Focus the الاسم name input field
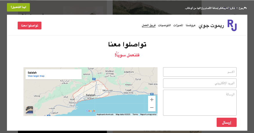This screenshot has width=254, height=133. click(200, 72)
